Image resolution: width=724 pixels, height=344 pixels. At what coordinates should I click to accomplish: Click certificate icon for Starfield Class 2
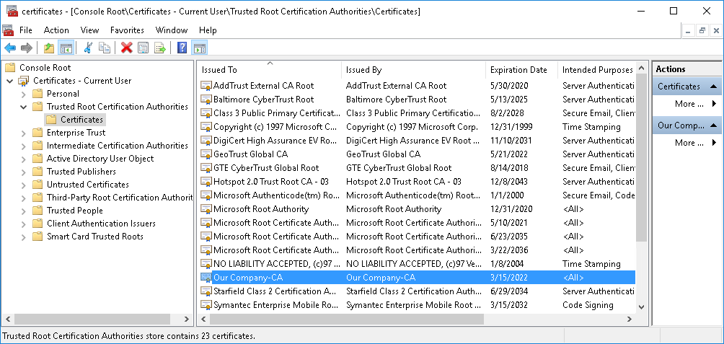click(x=206, y=291)
